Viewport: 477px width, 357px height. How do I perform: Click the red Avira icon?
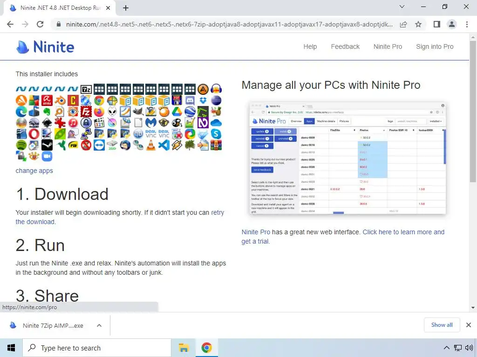click(x=47, y=100)
